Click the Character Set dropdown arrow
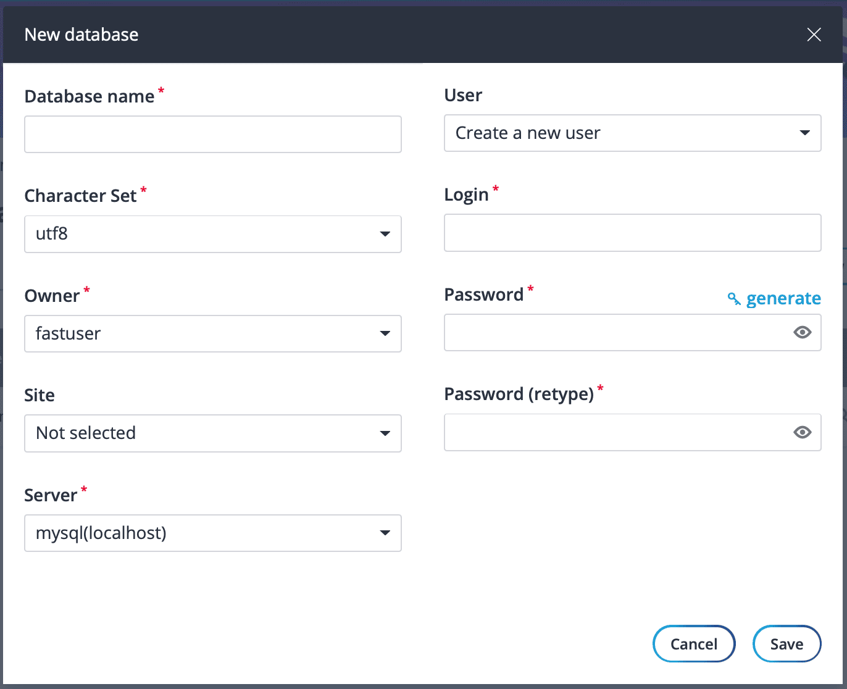Screen dimensions: 847x689 pyautogui.click(x=385, y=234)
